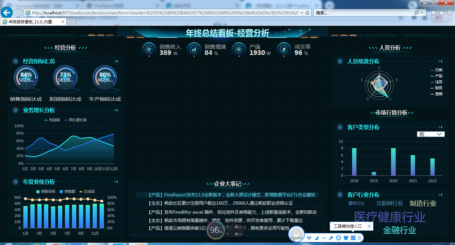
Task: Click the circle icon beside 业务增长分析
Action: [x=15, y=110]
